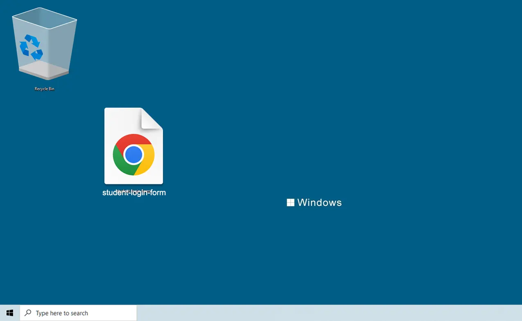Click the blue center of the Chrome logo
522x321 pixels.
pos(133,155)
